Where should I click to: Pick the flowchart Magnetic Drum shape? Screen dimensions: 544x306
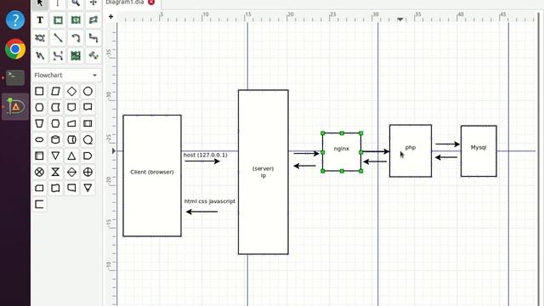71,139
